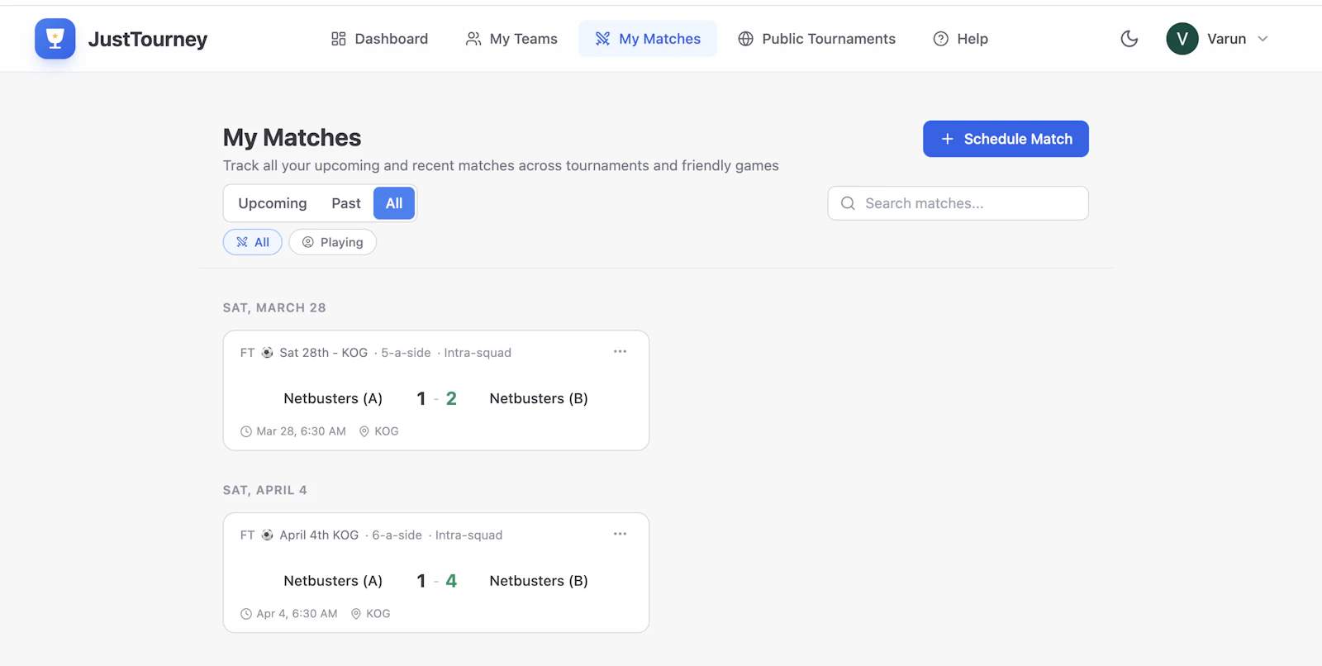Click the clock icon beside Mar 28, 6:30 AM
This screenshot has width=1322, height=666.
pyautogui.click(x=246, y=431)
